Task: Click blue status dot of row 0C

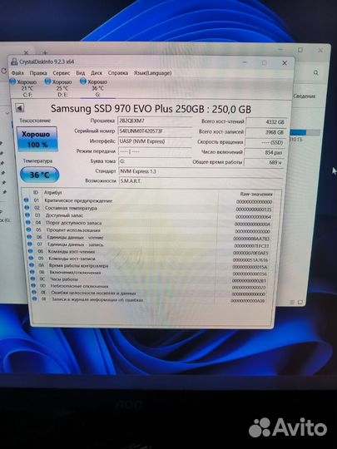Action: coord(32,279)
